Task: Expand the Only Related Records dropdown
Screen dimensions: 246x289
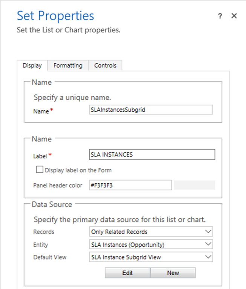Action: pos(151,231)
